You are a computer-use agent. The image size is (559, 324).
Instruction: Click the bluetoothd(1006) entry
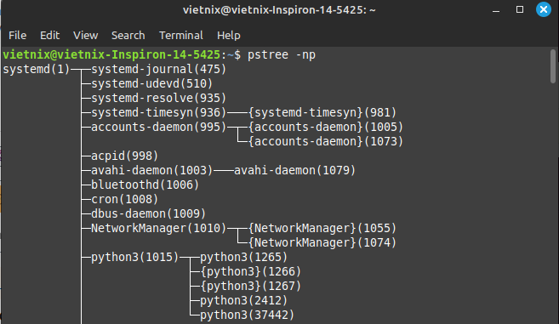[145, 185]
